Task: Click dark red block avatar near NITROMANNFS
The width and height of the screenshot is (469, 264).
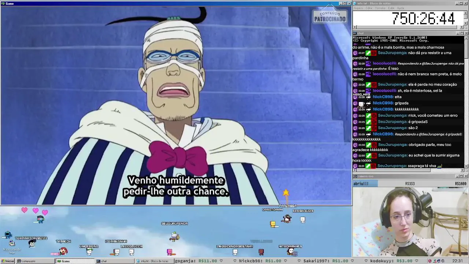Action: 261,252
